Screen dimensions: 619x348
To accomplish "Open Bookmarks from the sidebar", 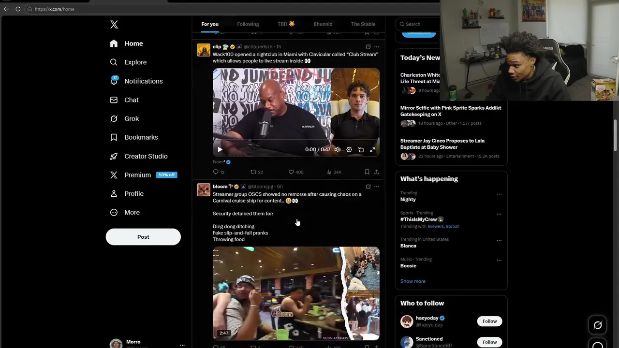I will (x=134, y=137).
